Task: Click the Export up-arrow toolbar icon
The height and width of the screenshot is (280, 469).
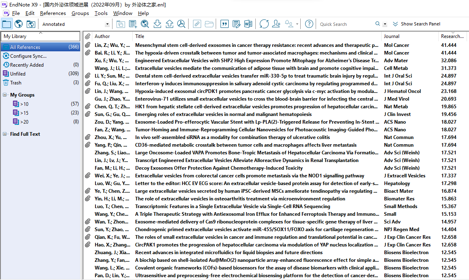Action: (169, 24)
